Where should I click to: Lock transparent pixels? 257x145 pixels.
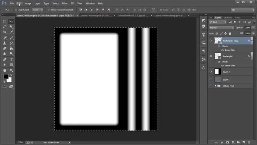217,33
